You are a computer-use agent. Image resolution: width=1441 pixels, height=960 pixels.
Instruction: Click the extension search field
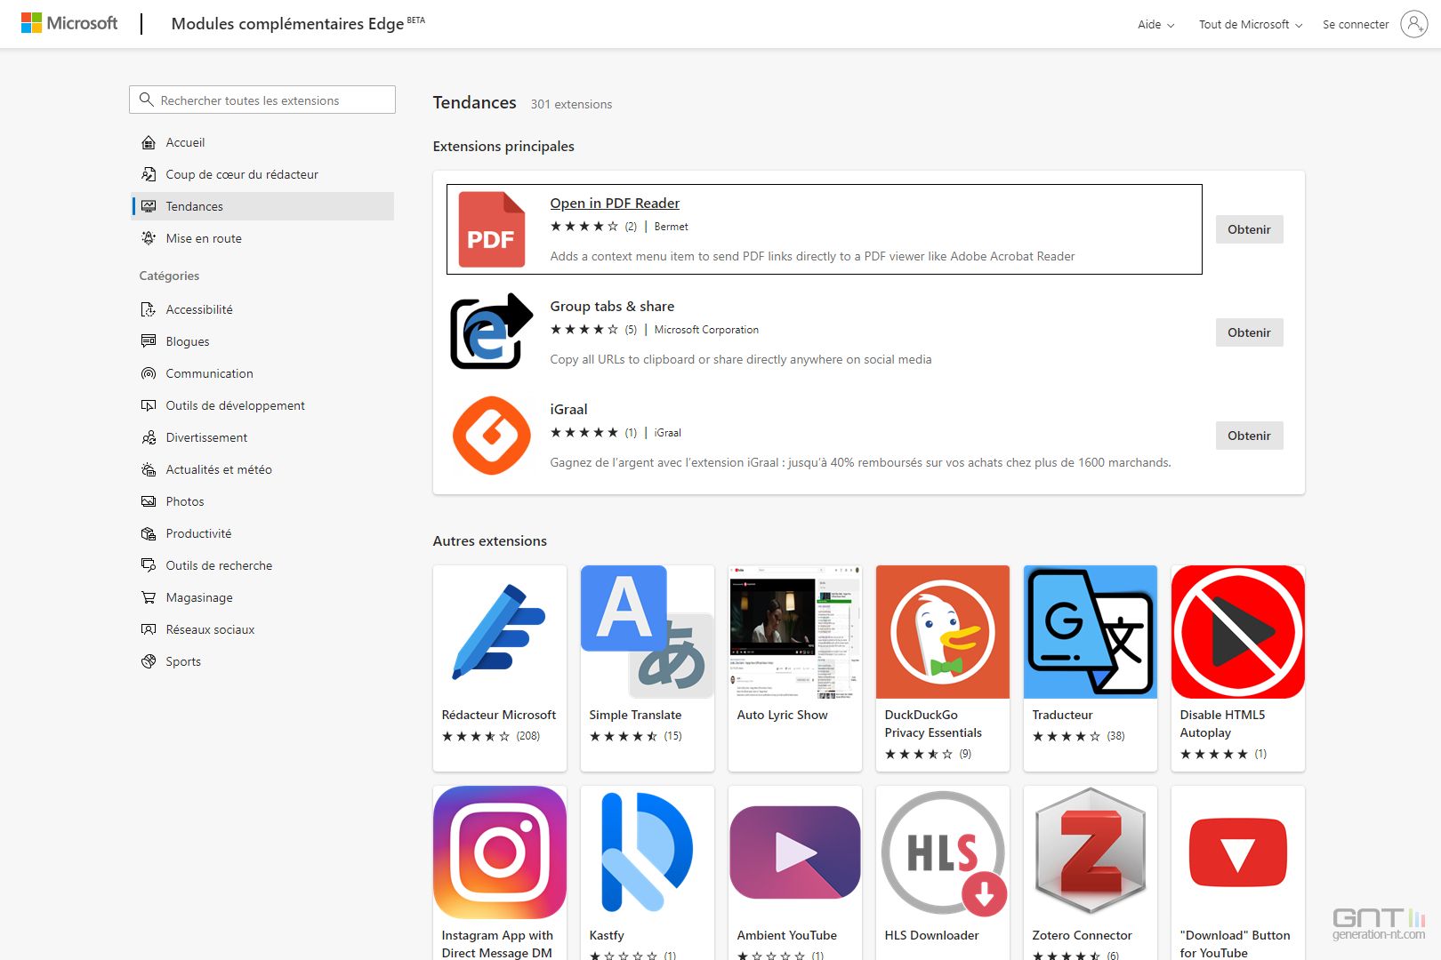pyautogui.click(x=262, y=100)
